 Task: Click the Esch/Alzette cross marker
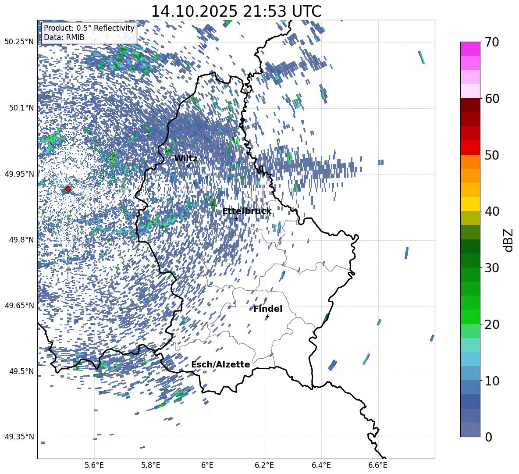205,372
